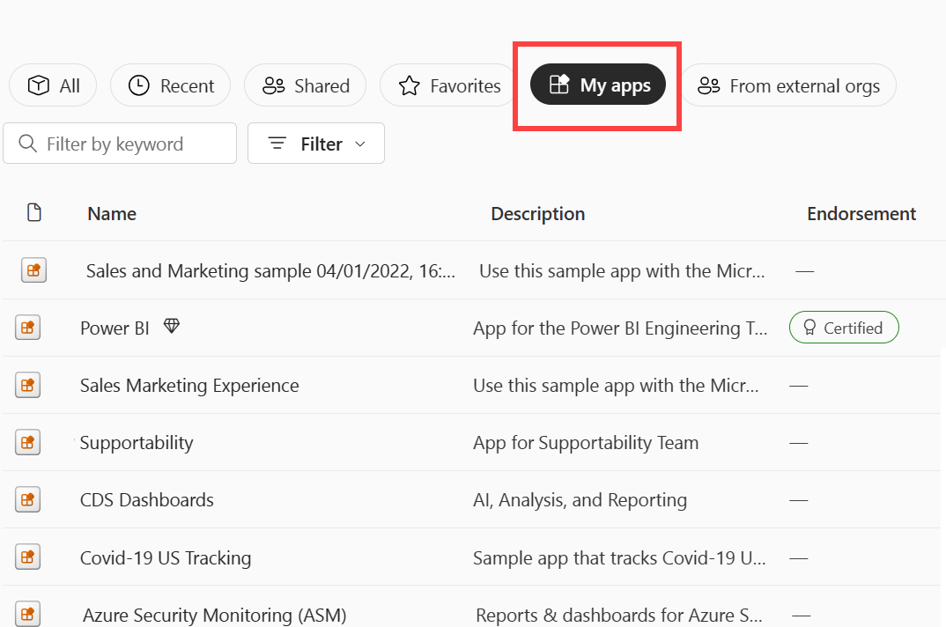946x627 pixels.
Task: Click the document icon column header
Action: click(x=33, y=212)
